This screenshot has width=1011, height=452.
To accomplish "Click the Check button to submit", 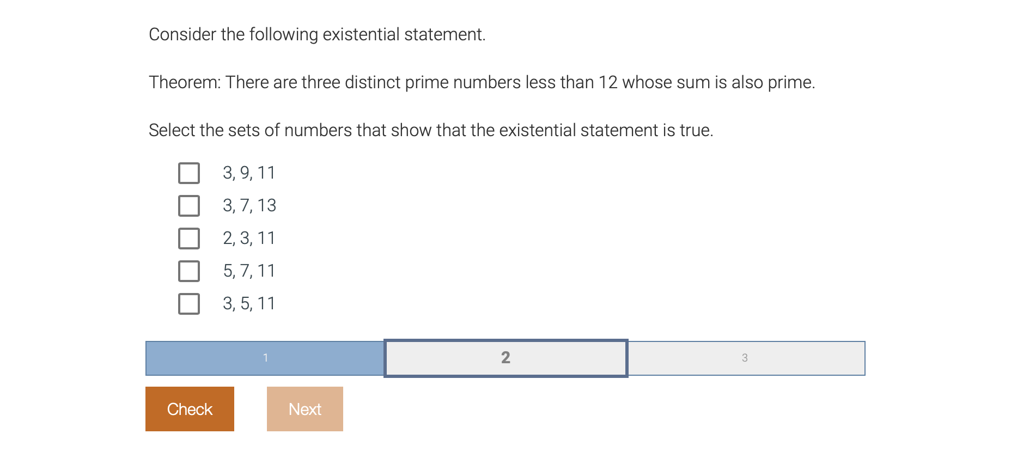I will [x=189, y=408].
